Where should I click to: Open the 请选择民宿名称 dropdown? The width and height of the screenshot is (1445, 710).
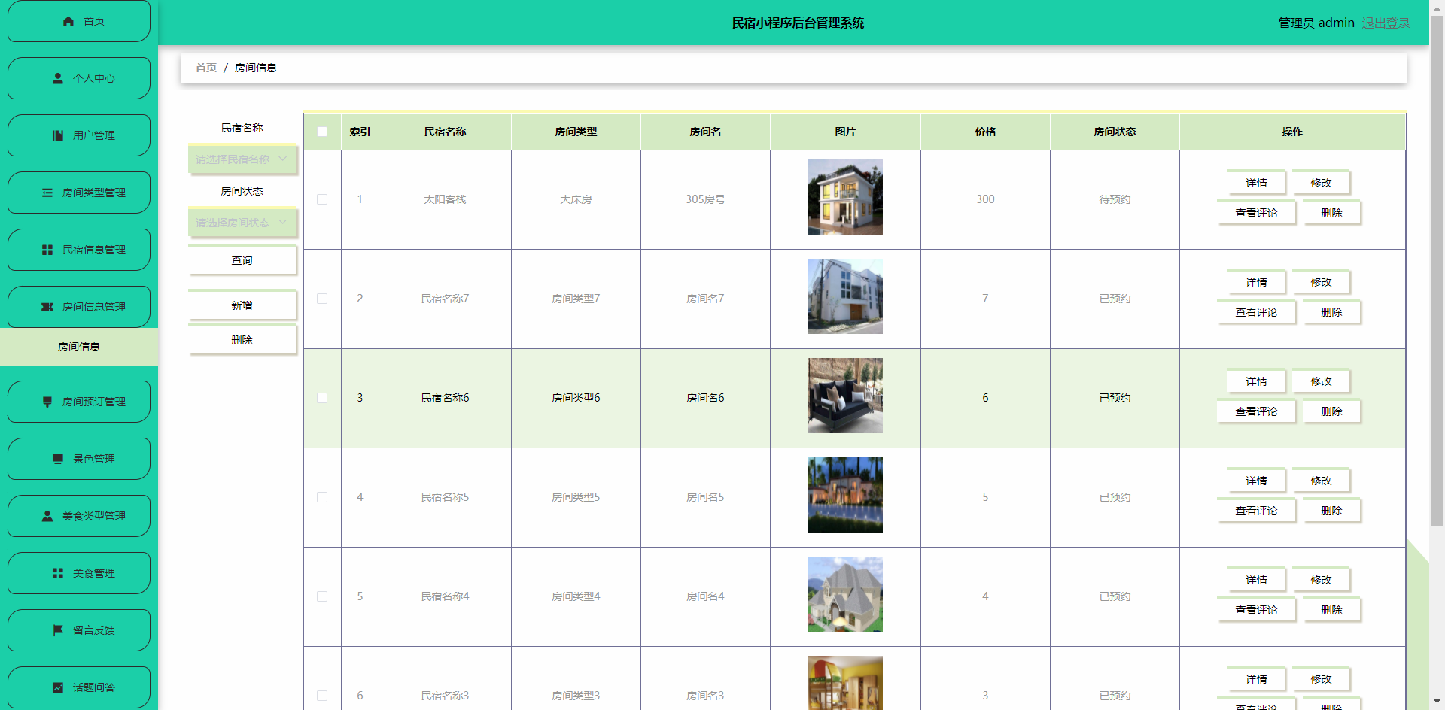[x=242, y=159]
